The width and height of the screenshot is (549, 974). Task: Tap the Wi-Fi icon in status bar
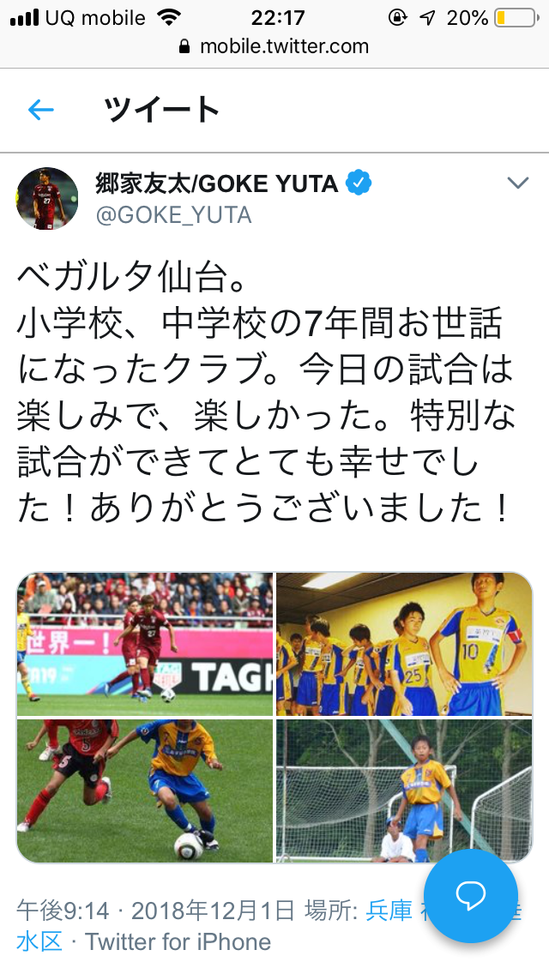tap(168, 17)
